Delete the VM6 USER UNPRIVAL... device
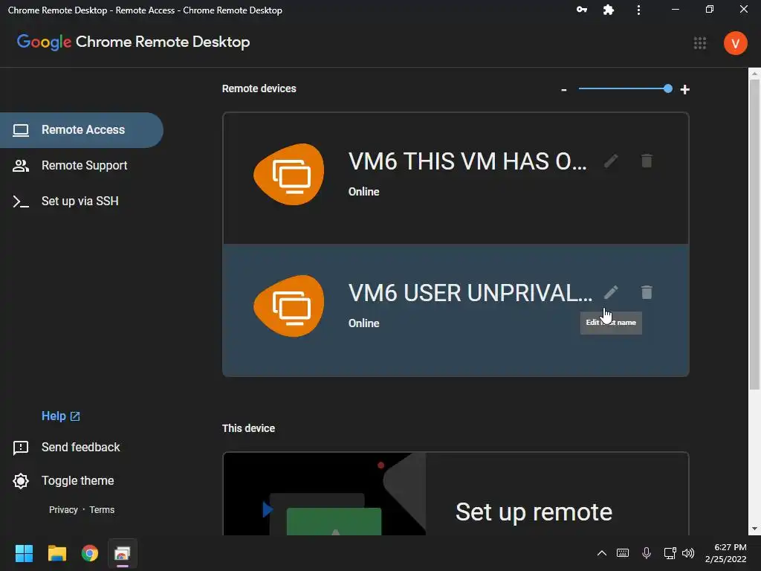 click(x=647, y=292)
